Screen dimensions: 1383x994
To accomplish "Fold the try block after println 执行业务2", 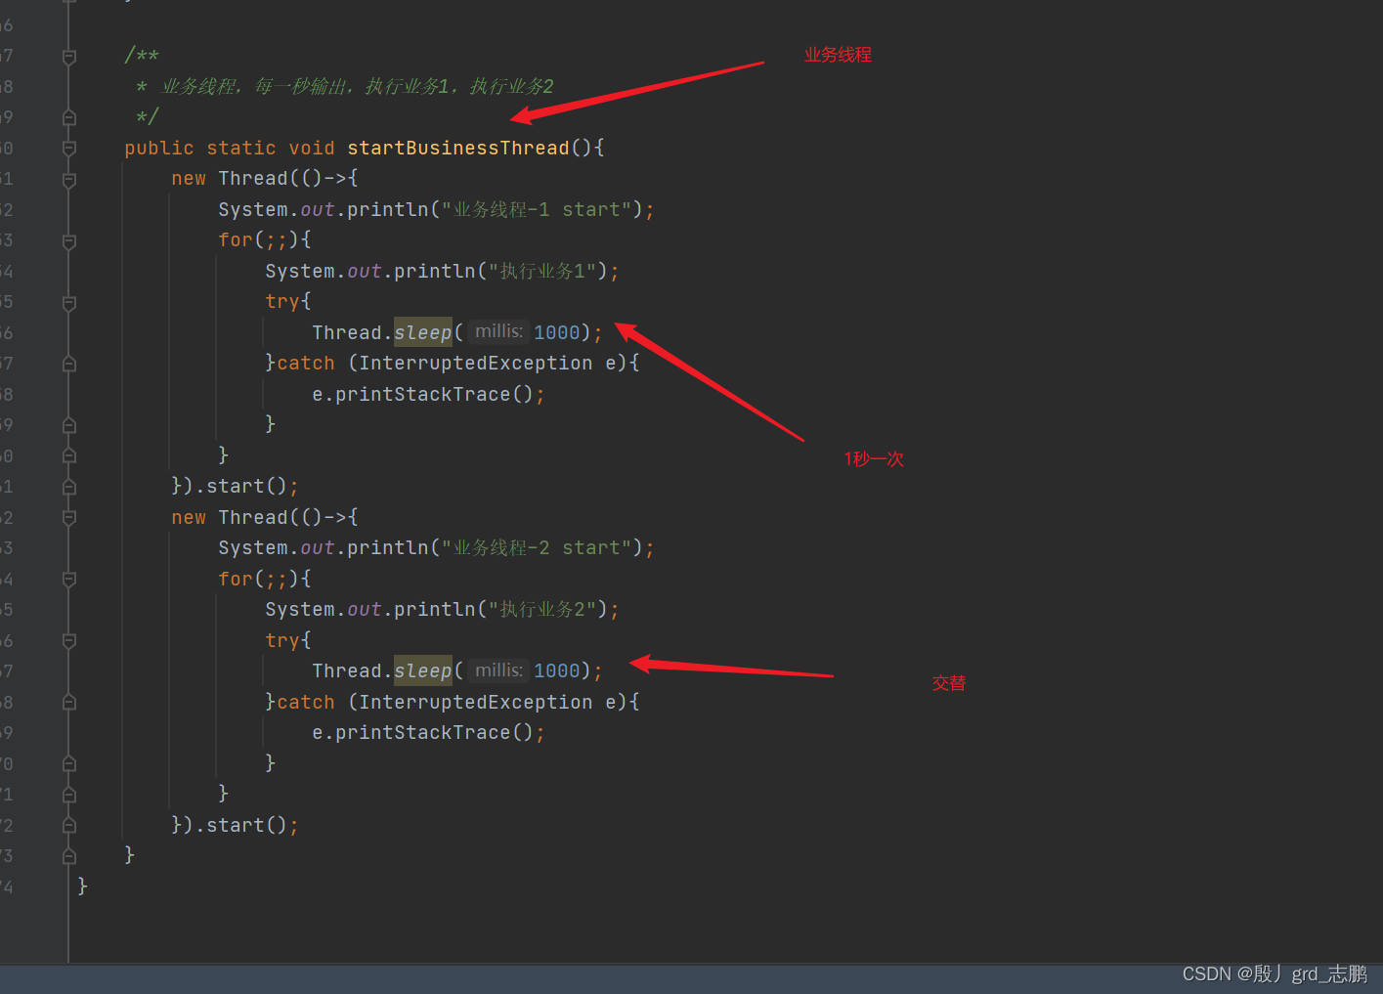I will pos(69,641).
